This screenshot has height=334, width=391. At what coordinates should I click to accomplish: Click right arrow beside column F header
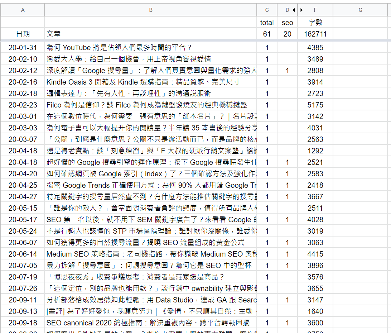point(301,10)
